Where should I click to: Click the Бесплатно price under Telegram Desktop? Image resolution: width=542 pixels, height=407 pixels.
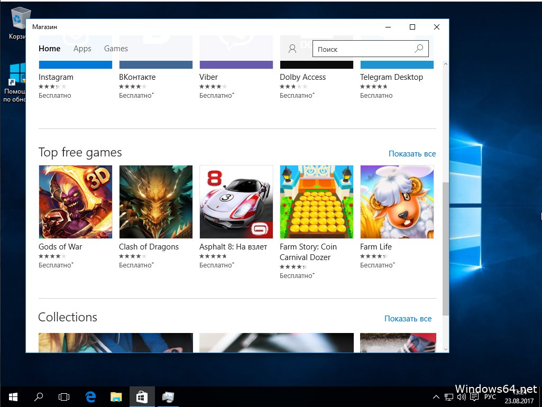(376, 95)
